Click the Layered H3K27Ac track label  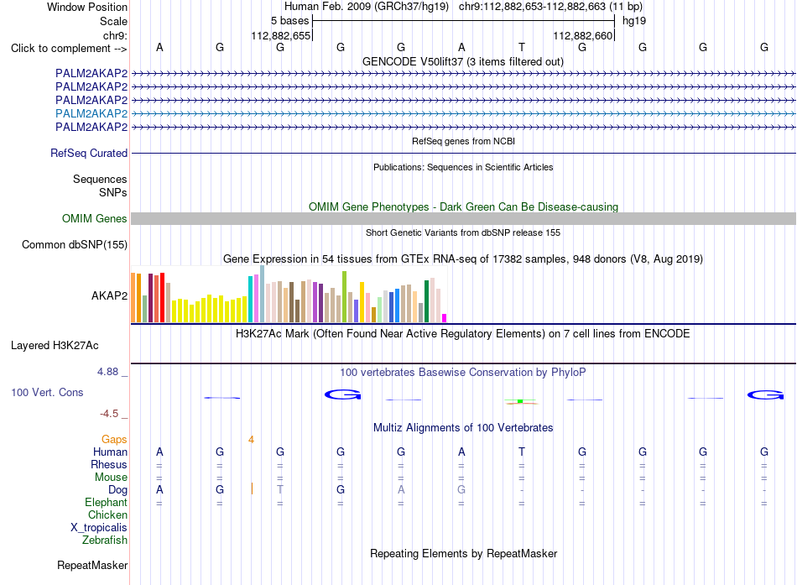pos(55,346)
